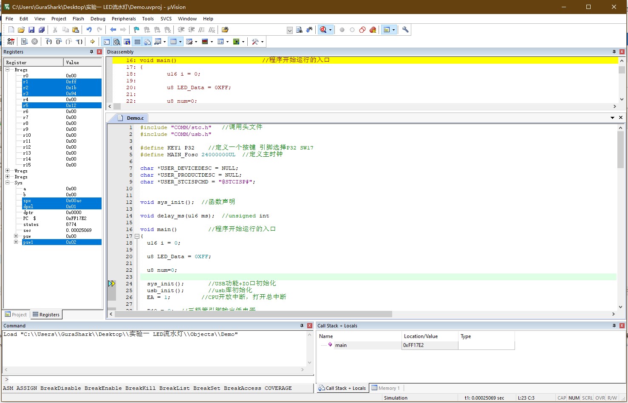Expand the Wregs register group
The height and width of the screenshot is (403, 628).
pyautogui.click(x=7, y=171)
